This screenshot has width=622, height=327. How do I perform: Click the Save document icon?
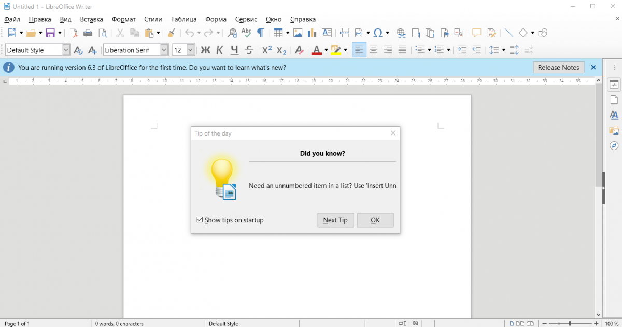[50, 33]
